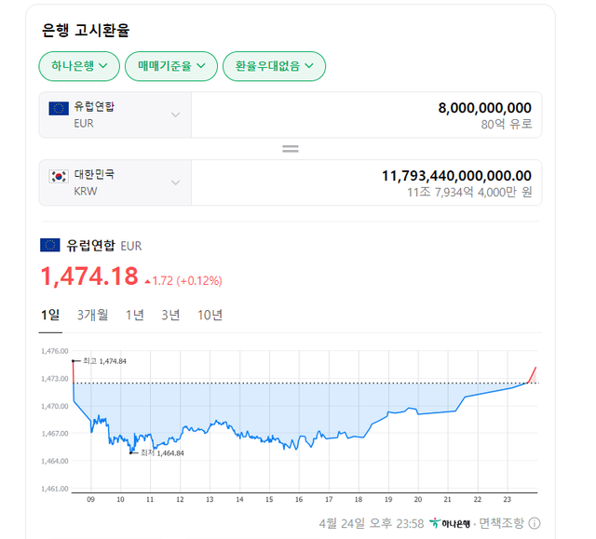Click the 하나은행 logo below the chart
The image size is (596, 539).
point(450,523)
